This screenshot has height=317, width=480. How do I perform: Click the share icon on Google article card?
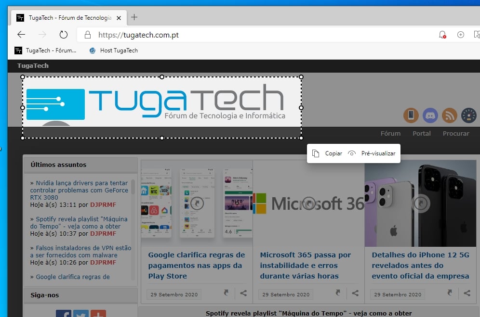pyautogui.click(x=243, y=293)
